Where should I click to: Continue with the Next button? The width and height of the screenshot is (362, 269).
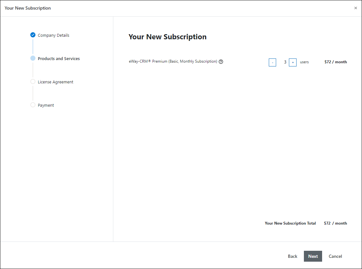[313, 256]
